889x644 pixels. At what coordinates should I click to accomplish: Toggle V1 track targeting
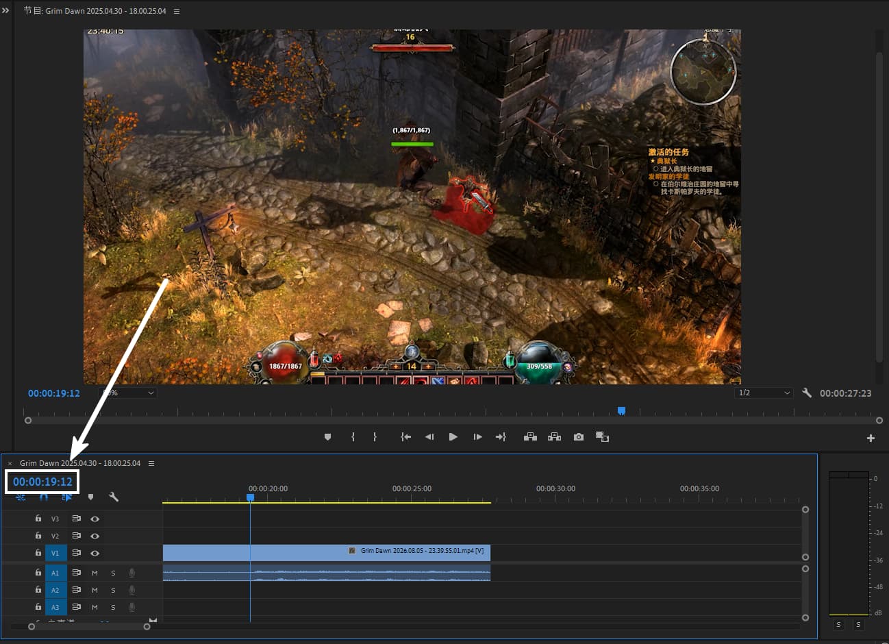55,553
